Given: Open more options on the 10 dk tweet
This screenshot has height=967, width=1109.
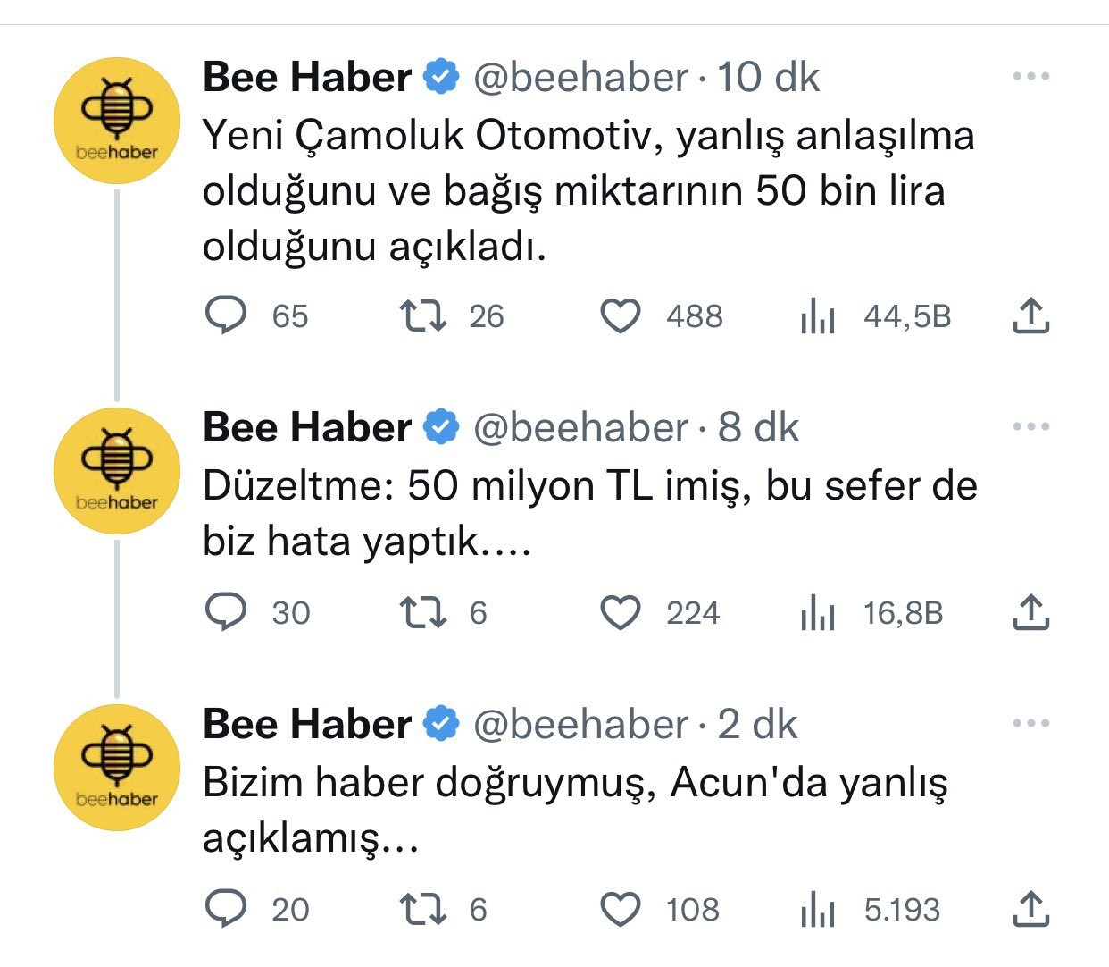Looking at the screenshot, I should tap(1030, 77).
